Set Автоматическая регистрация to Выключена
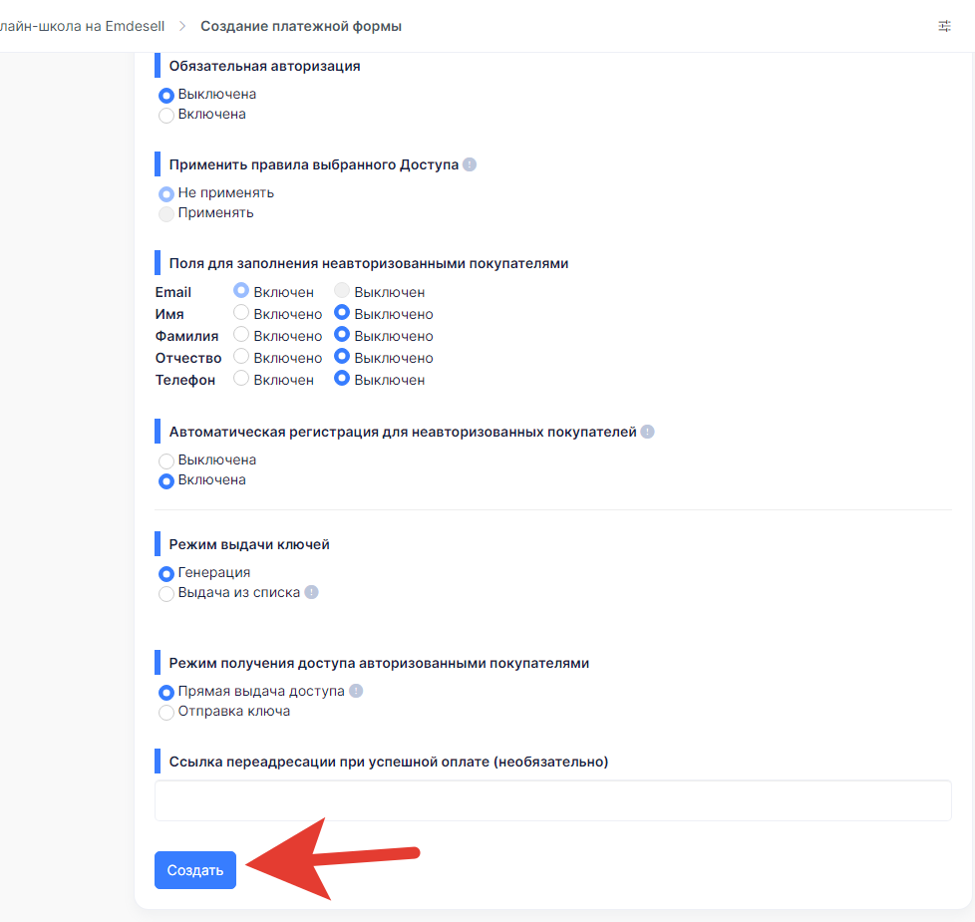Image resolution: width=975 pixels, height=922 pixels. click(166, 461)
